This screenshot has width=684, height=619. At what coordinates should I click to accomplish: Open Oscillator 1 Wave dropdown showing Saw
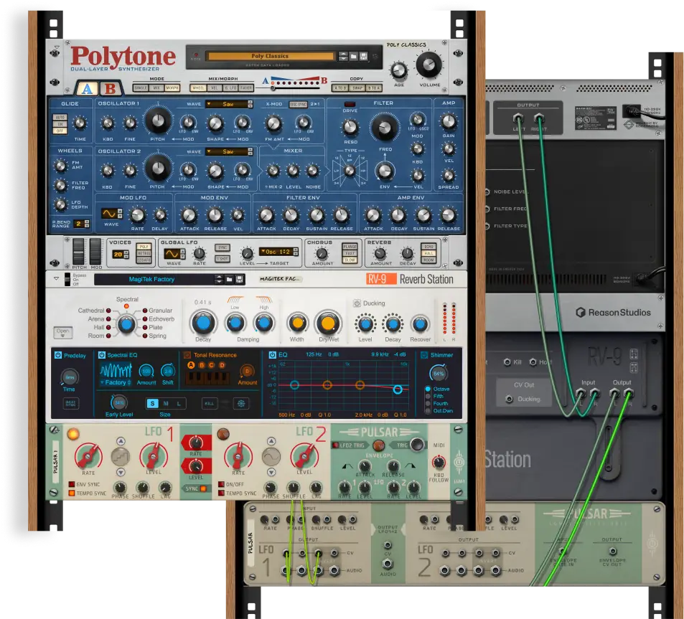coord(230,104)
